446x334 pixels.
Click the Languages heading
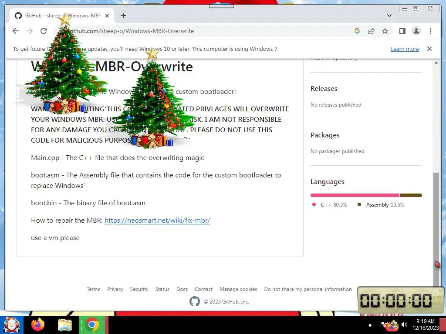pyautogui.click(x=328, y=182)
